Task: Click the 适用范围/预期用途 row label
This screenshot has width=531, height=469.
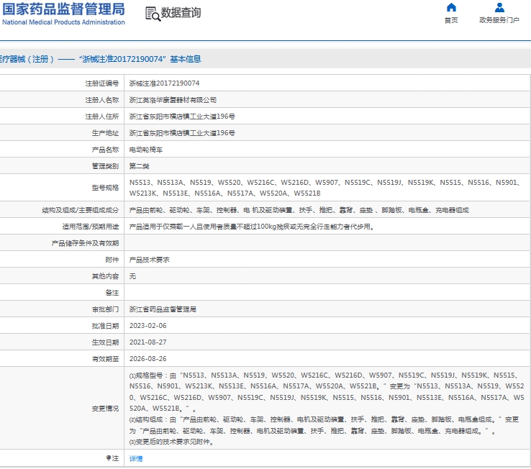Action: coord(91,227)
